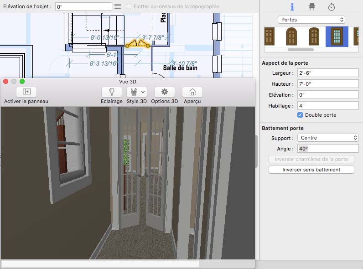The image size is (363, 269).
Task: Open the Style 3D dropdown
Action: [137, 92]
